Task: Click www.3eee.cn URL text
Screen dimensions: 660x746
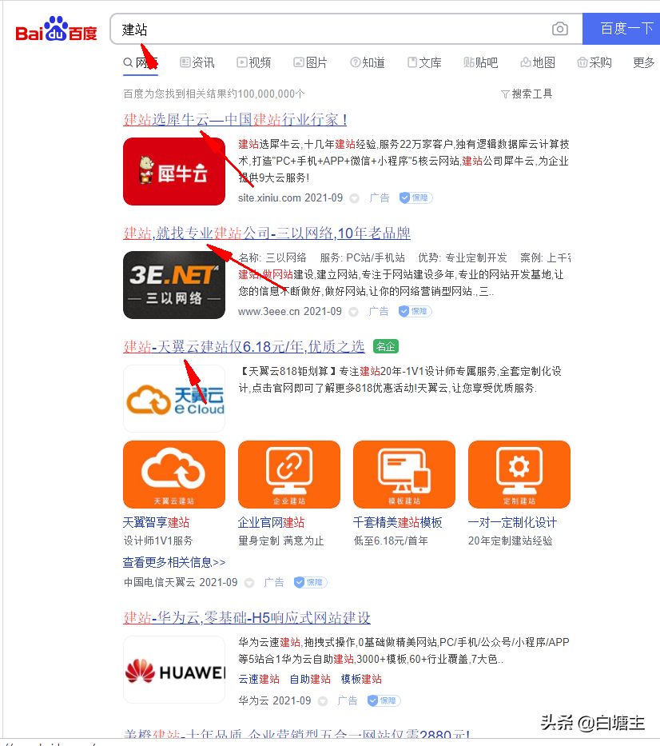Action: 269,312
